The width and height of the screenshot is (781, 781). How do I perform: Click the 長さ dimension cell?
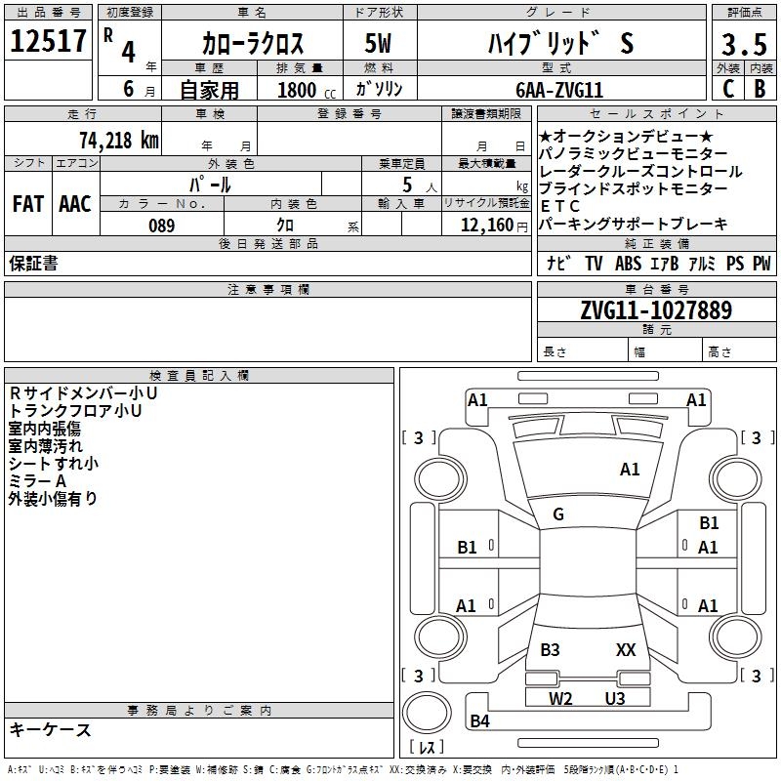click(583, 351)
